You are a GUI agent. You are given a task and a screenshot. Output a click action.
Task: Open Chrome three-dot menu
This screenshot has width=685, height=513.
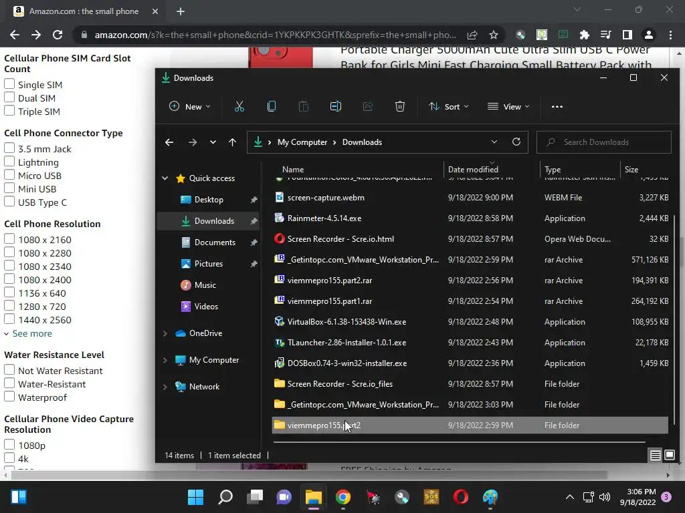pyautogui.click(x=670, y=35)
